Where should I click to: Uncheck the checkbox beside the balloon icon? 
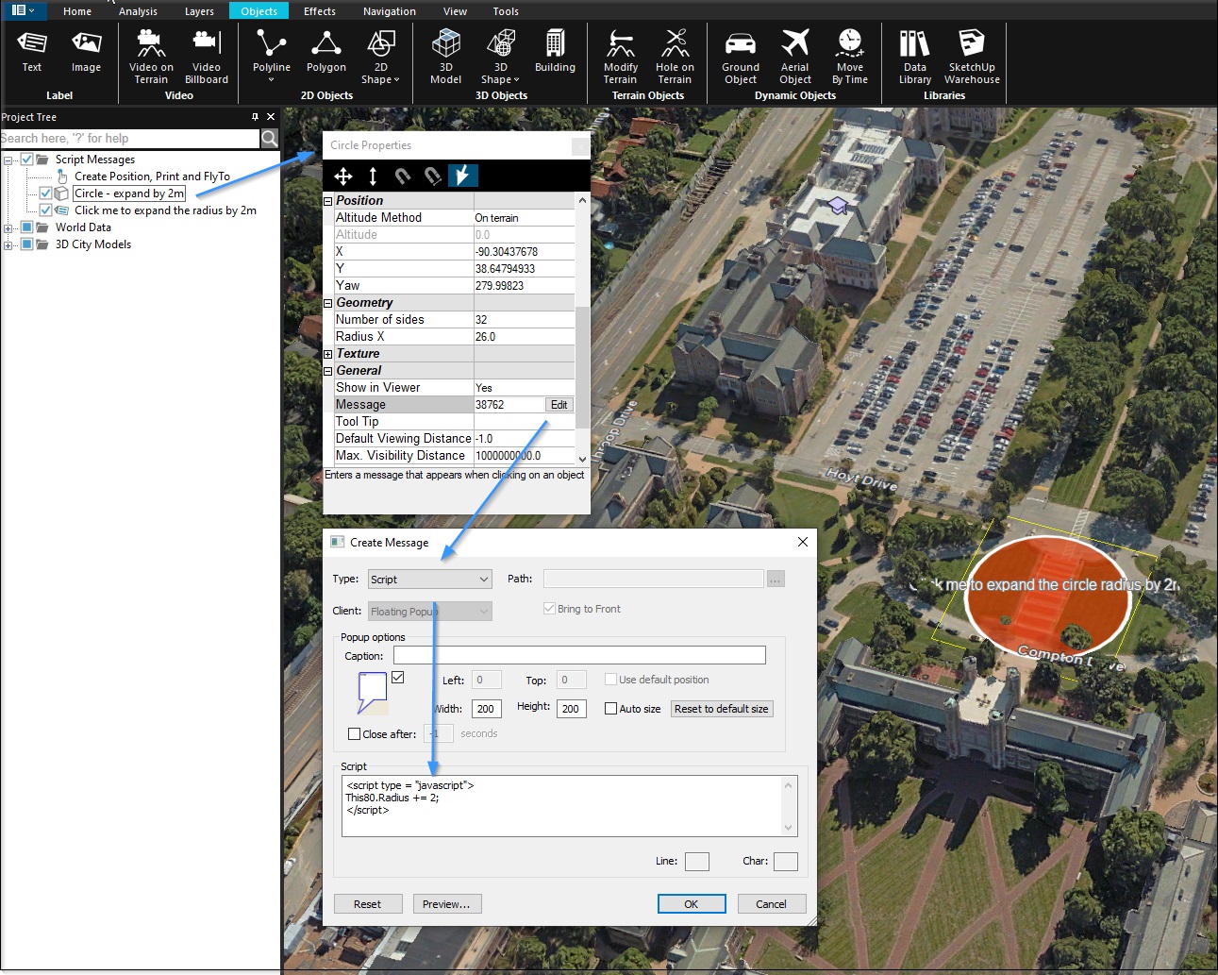pos(397,678)
